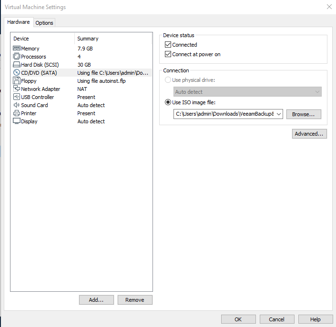
Task: Click the Summary column header
Action: tap(88, 39)
